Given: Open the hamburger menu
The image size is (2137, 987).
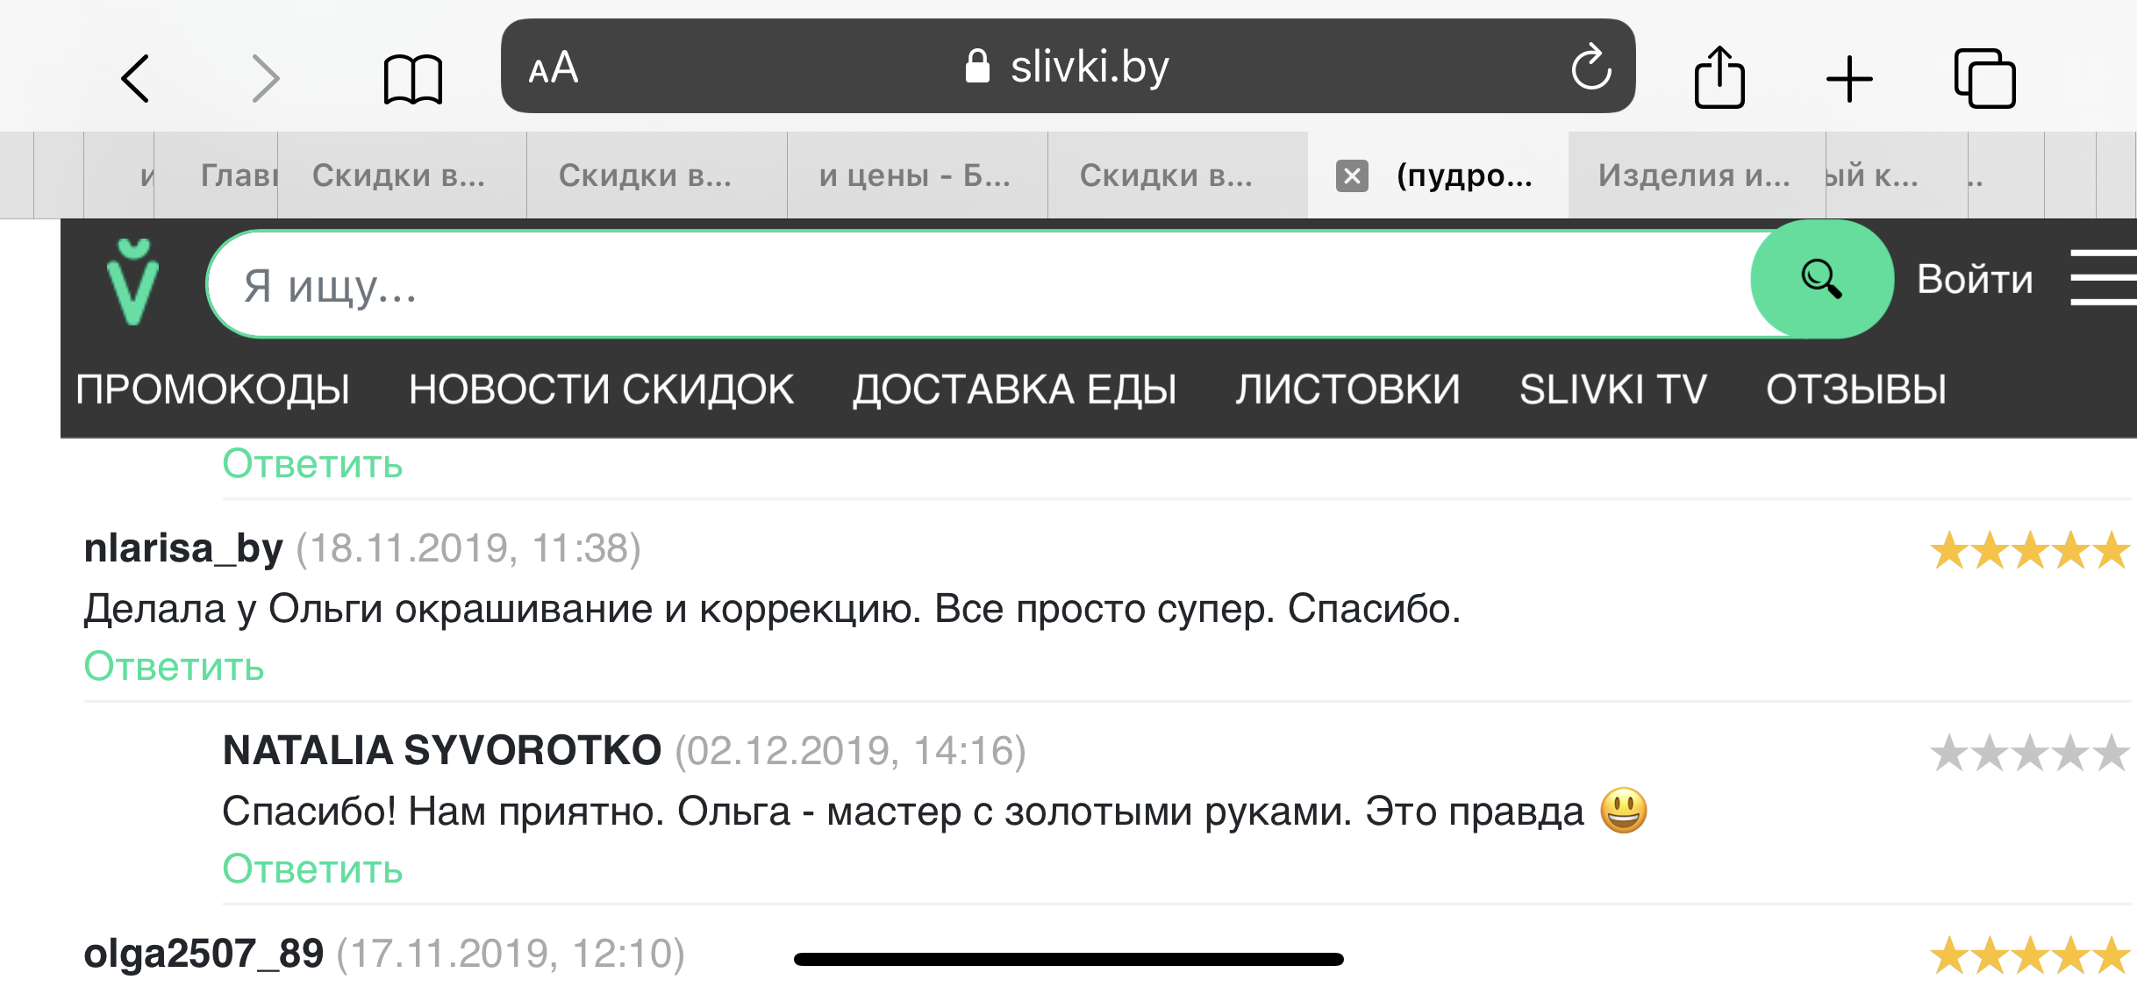Looking at the screenshot, I should pos(2104,277).
